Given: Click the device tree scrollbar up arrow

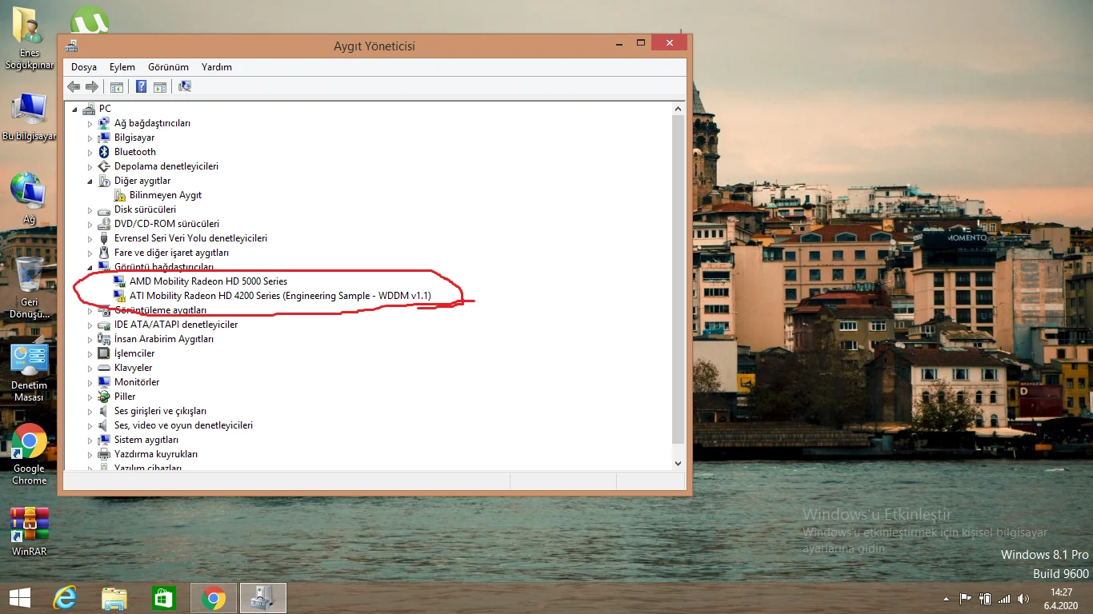Looking at the screenshot, I should point(679,109).
